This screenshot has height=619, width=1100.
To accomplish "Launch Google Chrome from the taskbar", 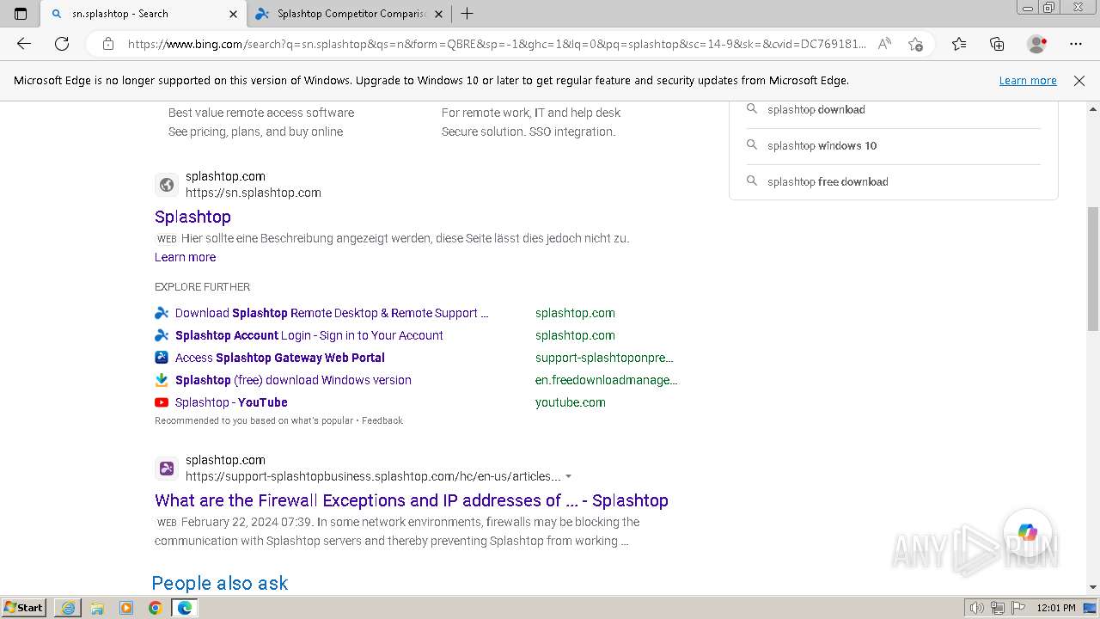I will 155,608.
